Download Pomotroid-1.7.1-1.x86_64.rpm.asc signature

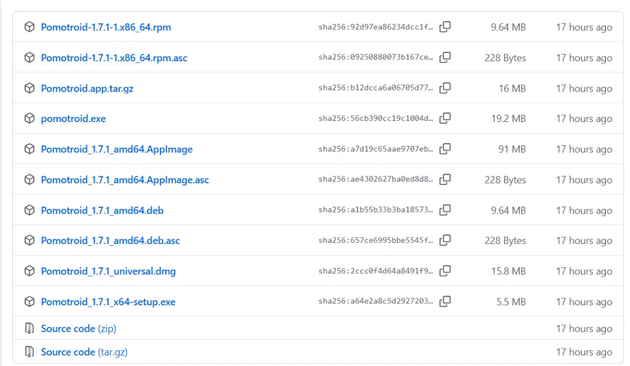coord(114,58)
